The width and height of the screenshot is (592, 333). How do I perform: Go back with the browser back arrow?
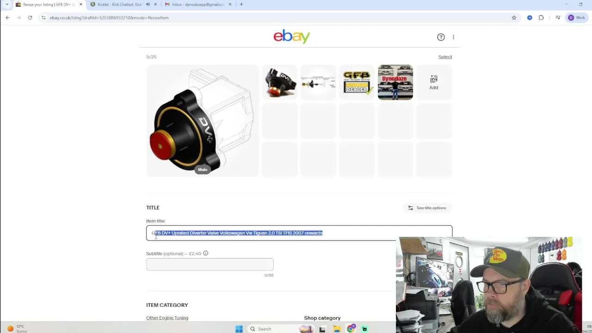(x=7, y=18)
